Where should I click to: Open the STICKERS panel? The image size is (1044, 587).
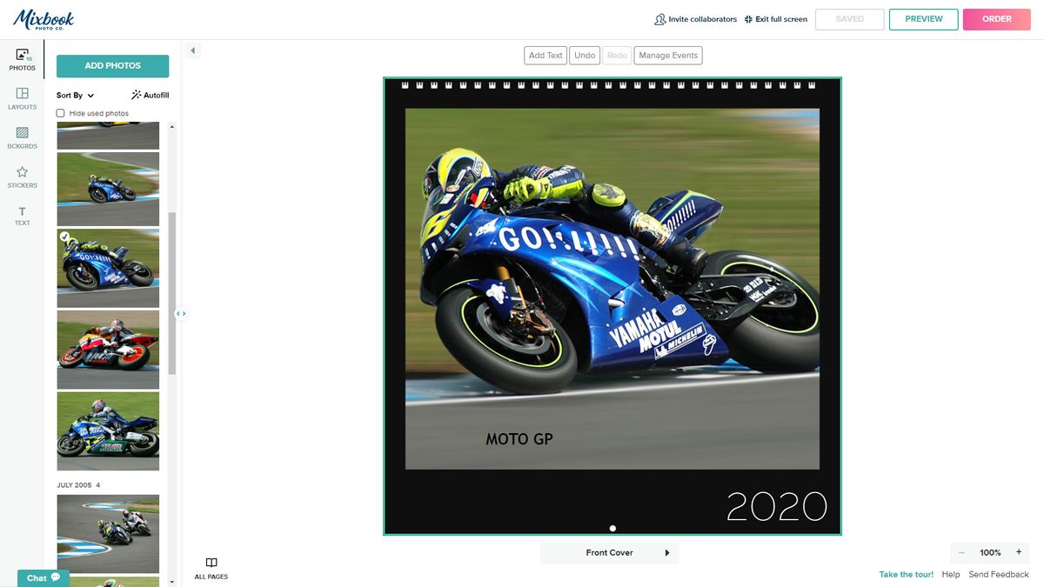pyautogui.click(x=22, y=176)
